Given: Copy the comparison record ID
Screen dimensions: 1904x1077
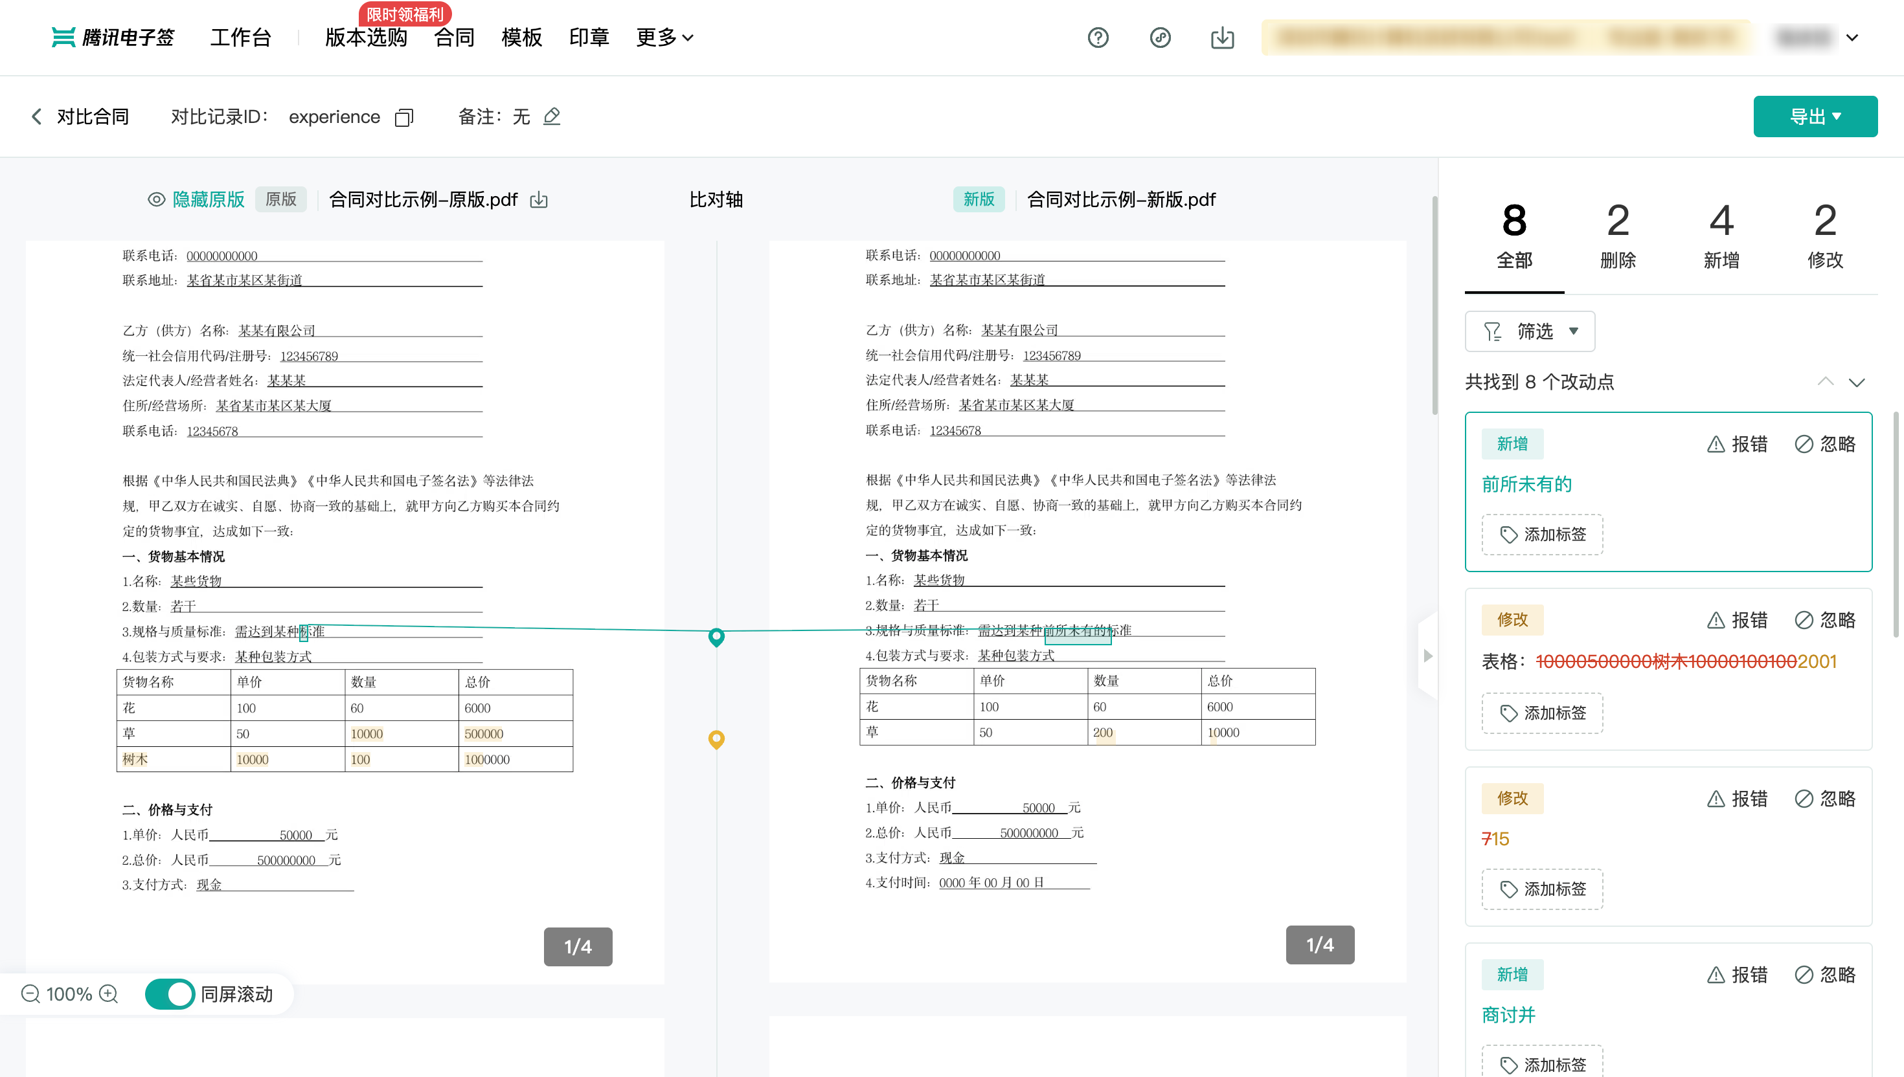Looking at the screenshot, I should click(404, 118).
